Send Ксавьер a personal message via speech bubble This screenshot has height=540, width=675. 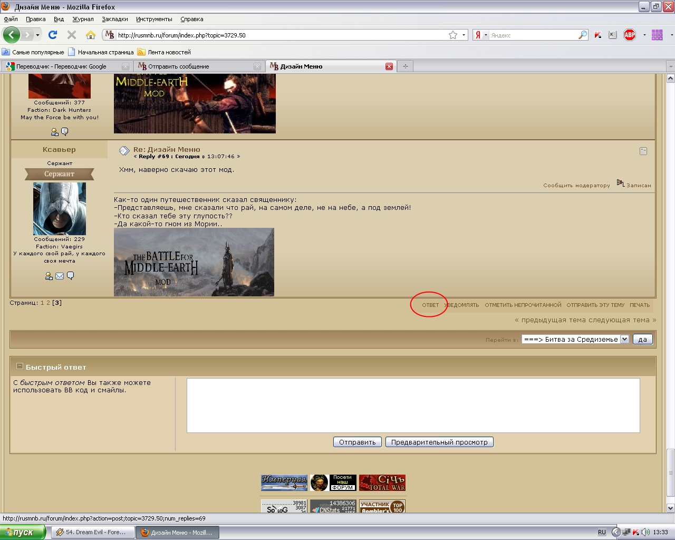click(x=70, y=276)
